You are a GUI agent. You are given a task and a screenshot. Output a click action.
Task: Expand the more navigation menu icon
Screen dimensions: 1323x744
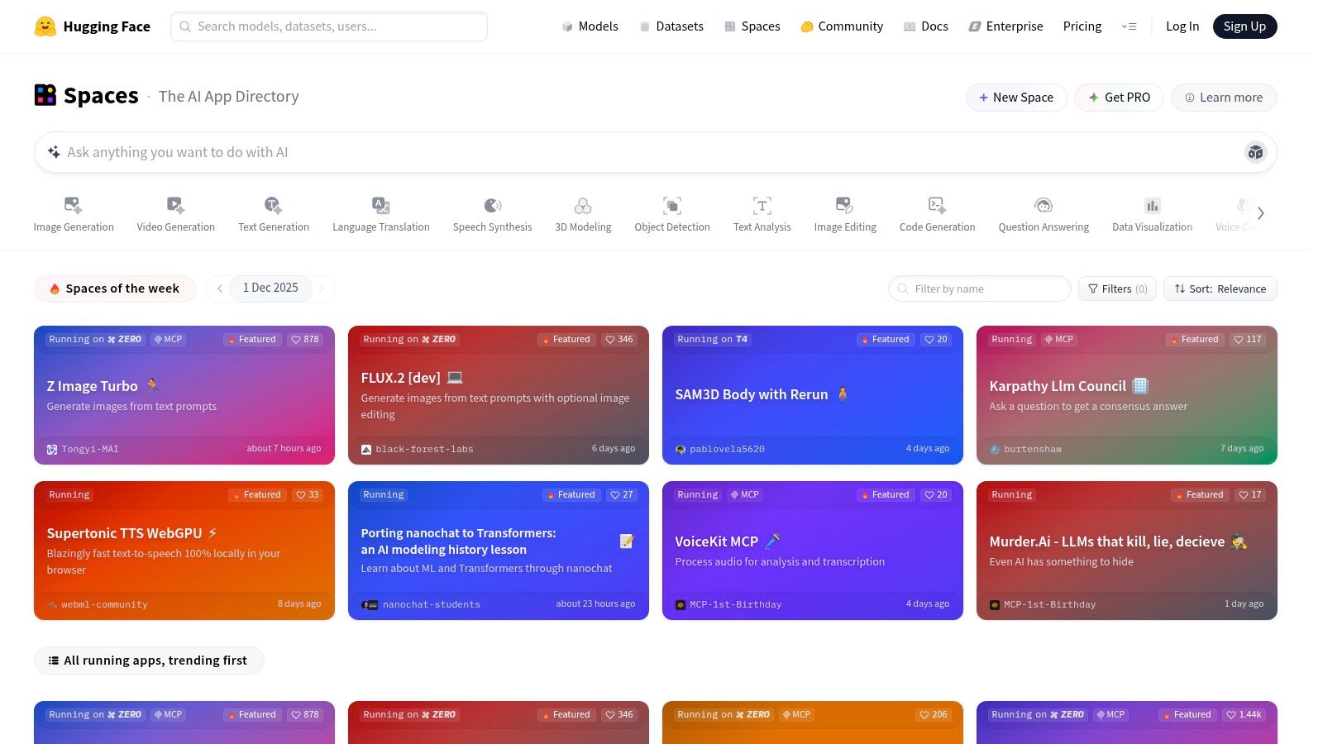tap(1129, 26)
